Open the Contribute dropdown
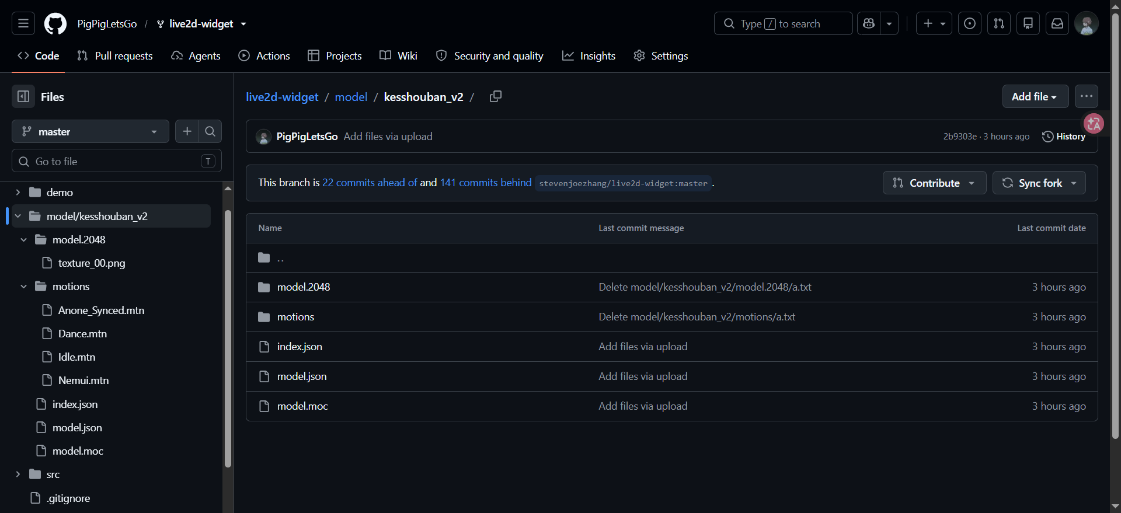The width and height of the screenshot is (1121, 513). point(934,183)
